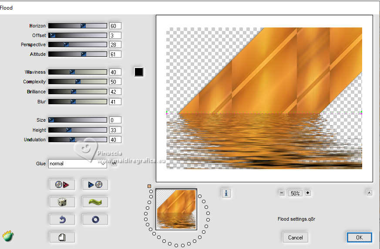Click the Altitude value field showing 61
380x249 pixels.
click(115, 54)
